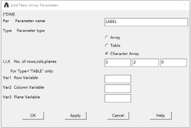Image resolution: width=191 pixels, height=128 pixels.
Task: Choose the Table radio option
Action: tap(107, 45)
